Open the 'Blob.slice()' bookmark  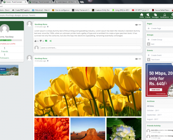pyautogui.click(x=41, y=10)
